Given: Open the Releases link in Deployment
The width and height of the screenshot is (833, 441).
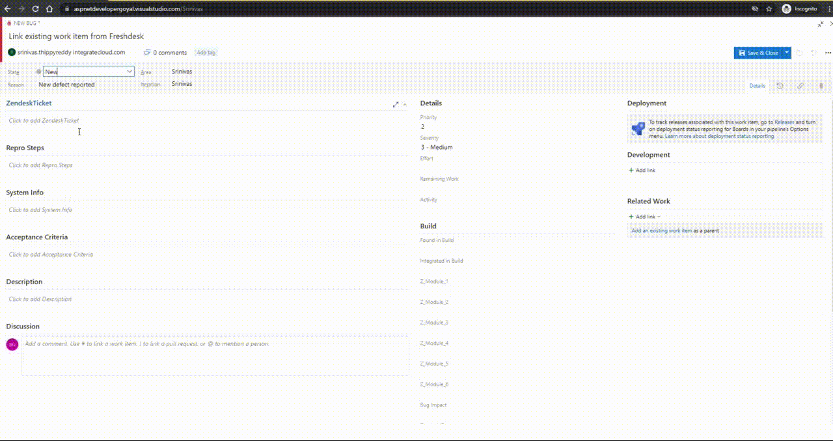Looking at the screenshot, I should coord(784,122).
